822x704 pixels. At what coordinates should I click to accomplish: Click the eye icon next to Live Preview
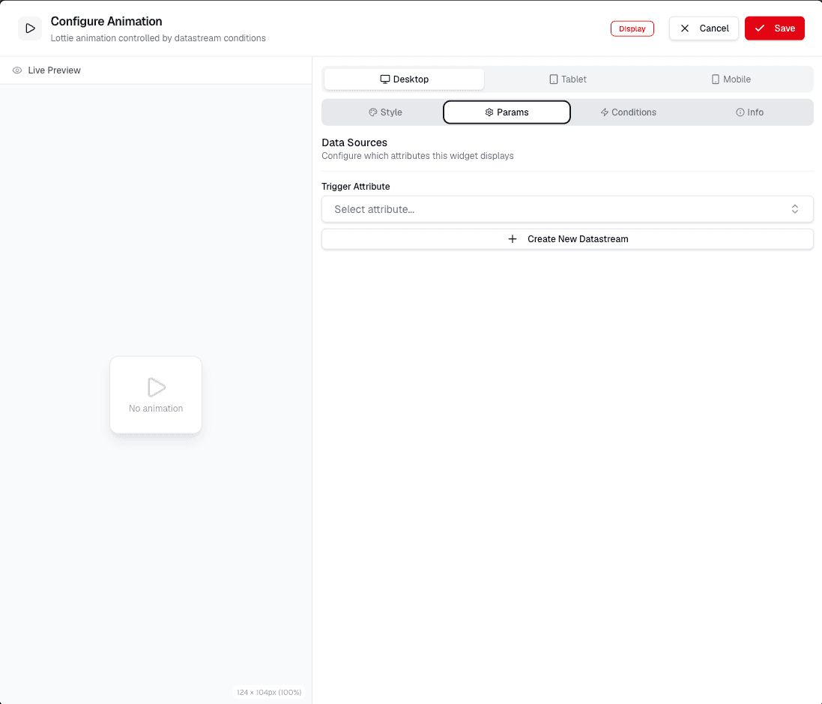point(17,70)
